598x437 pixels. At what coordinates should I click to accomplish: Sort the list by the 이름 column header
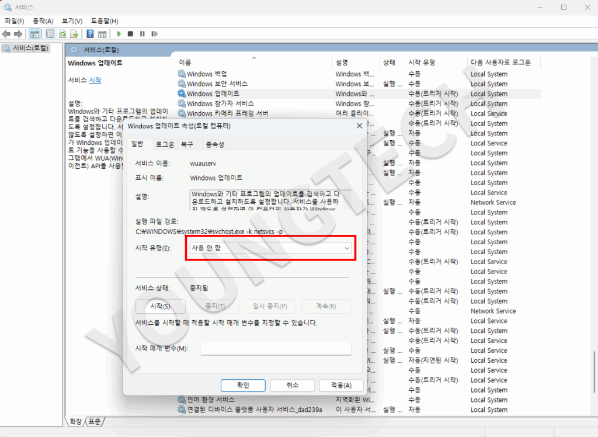tap(254, 62)
